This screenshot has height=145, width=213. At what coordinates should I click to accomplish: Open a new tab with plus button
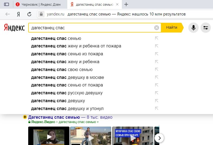(126, 4)
